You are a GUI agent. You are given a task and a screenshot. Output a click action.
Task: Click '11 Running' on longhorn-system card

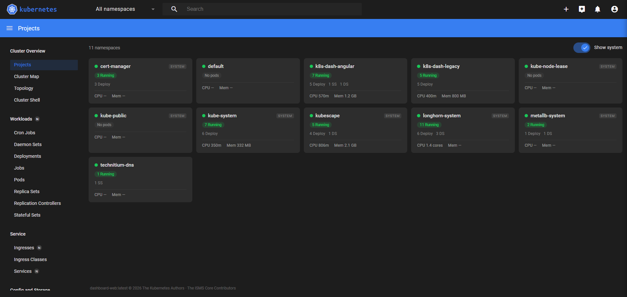click(429, 125)
